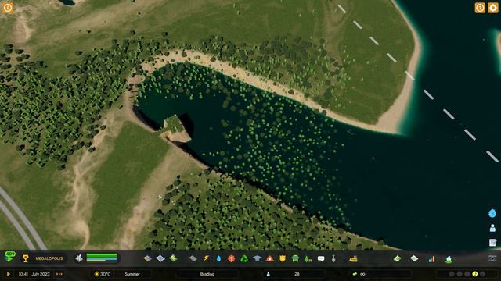Open the Map Tiles panel icon
Screen dimensions: 501x281
(x=414, y=258)
